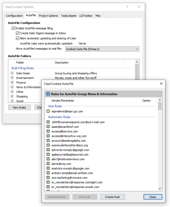Click the rule icon for access@barrons.com

click(48, 131)
